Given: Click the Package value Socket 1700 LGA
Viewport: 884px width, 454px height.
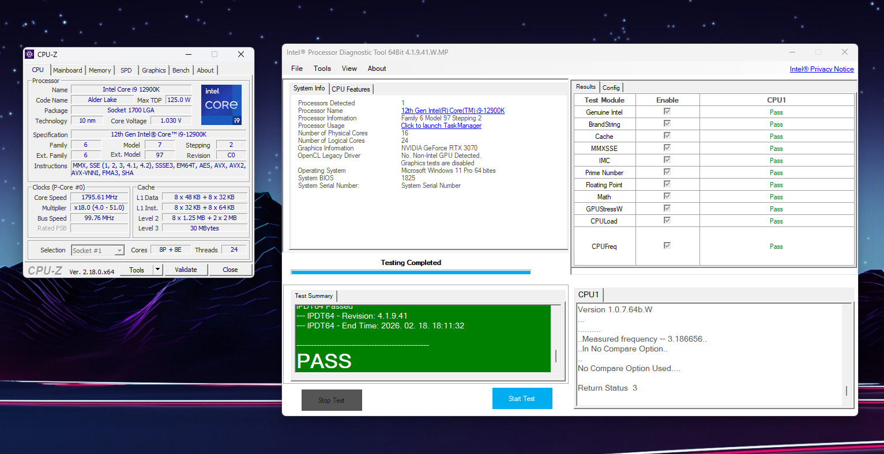Looking at the screenshot, I should [x=131, y=110].
